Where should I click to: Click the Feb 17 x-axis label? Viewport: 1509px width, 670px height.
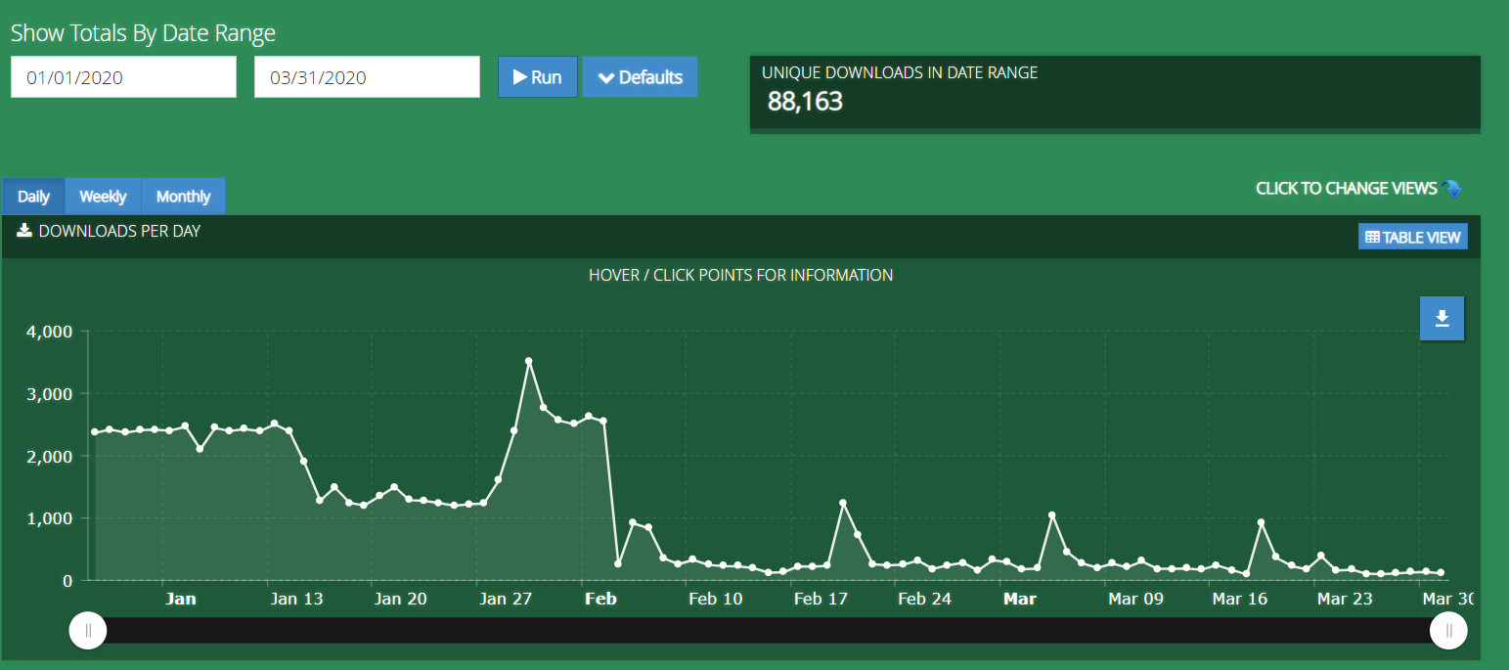[x=821, y=599]
